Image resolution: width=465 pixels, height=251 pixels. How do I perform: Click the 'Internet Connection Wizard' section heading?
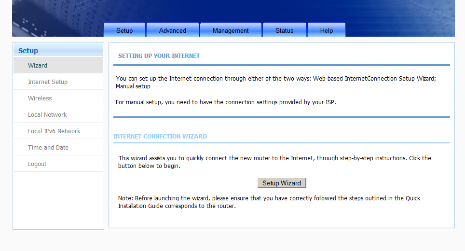pyautogui.click(x=160, y=137)
